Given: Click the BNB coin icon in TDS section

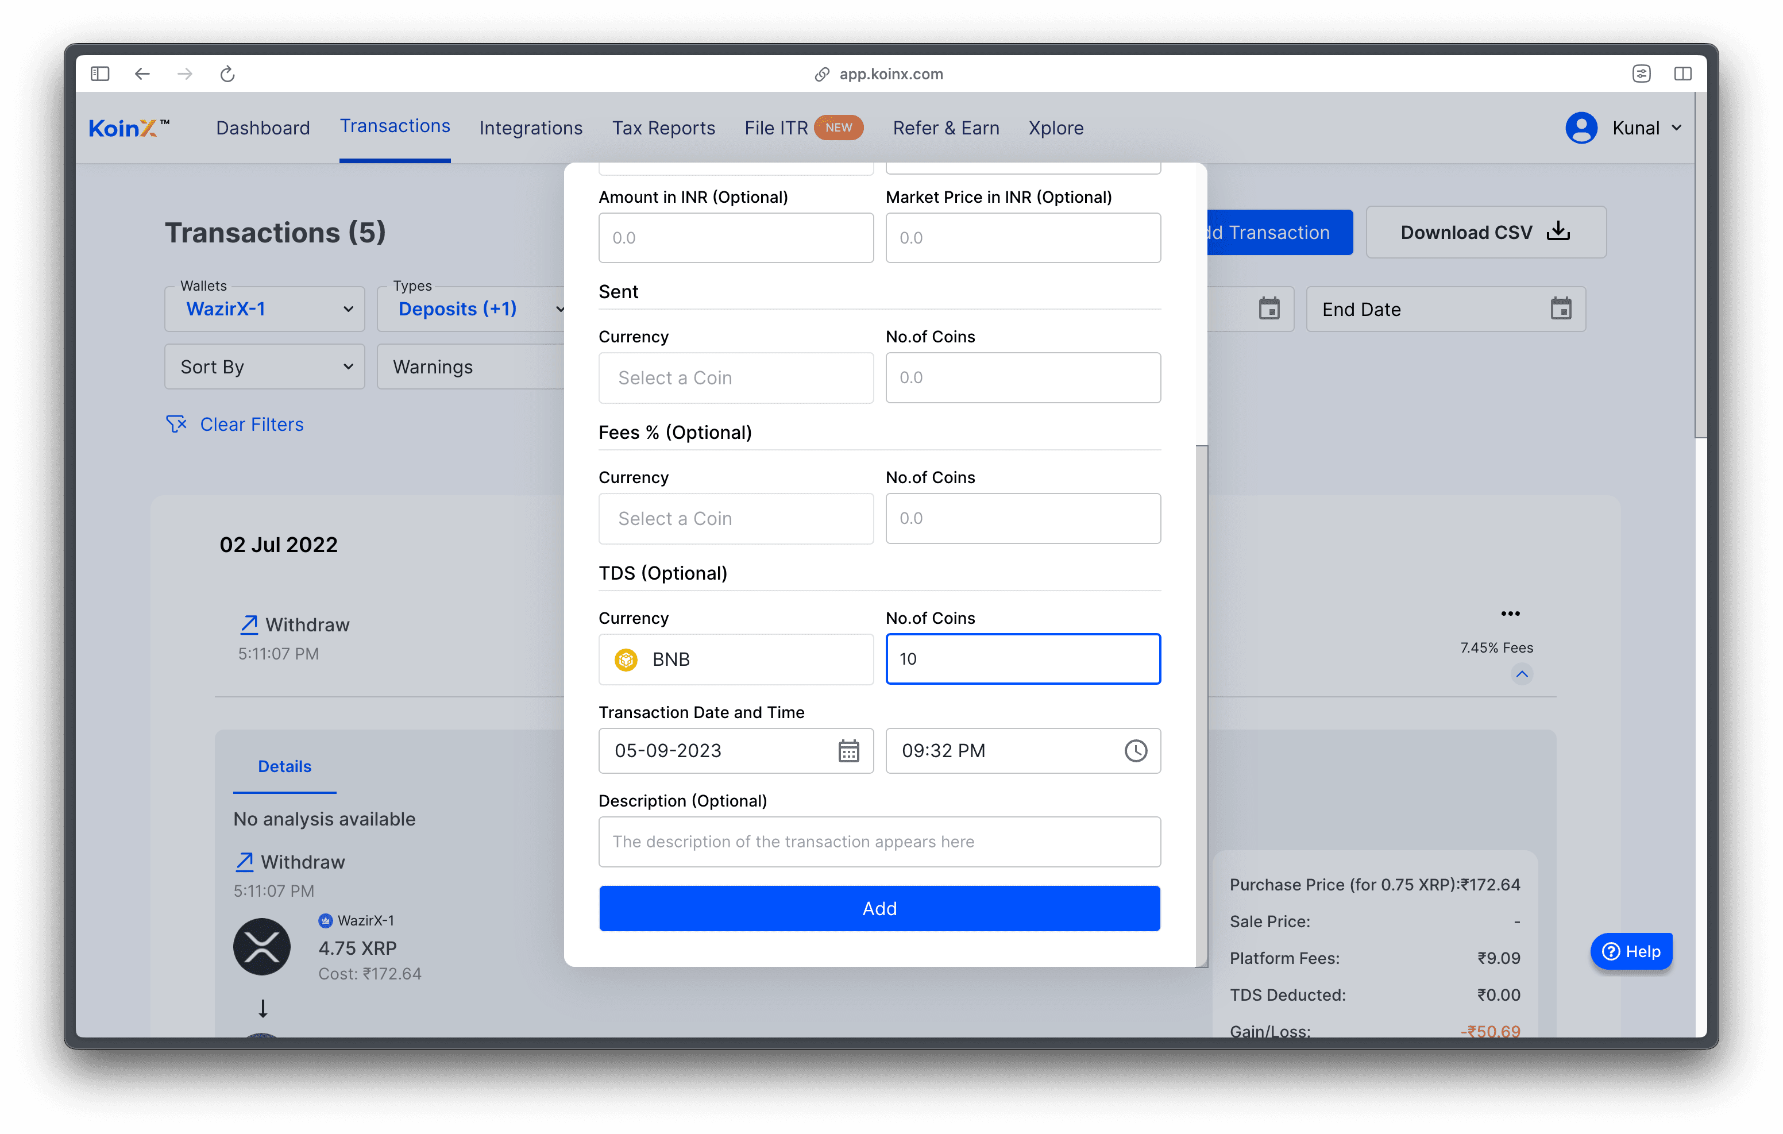Looking at the screenshot, I should 628,658.
